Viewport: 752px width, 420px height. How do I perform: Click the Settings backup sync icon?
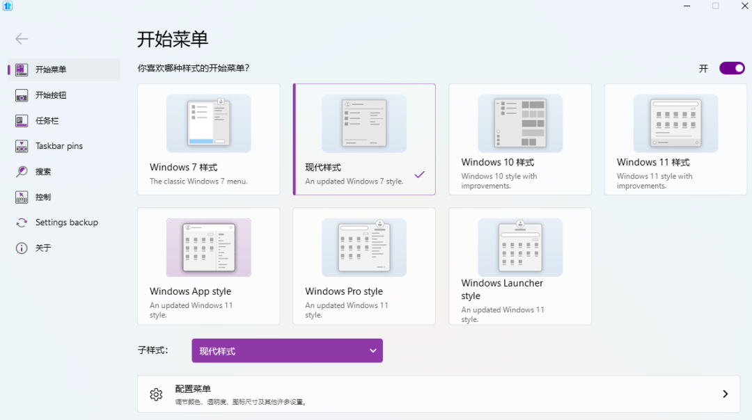[x=22, y=223]
